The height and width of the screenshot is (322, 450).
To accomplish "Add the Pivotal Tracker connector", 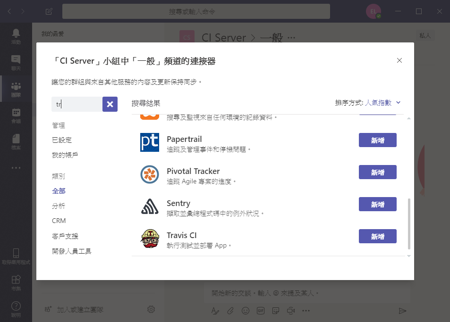I will [x=378, y=172].
